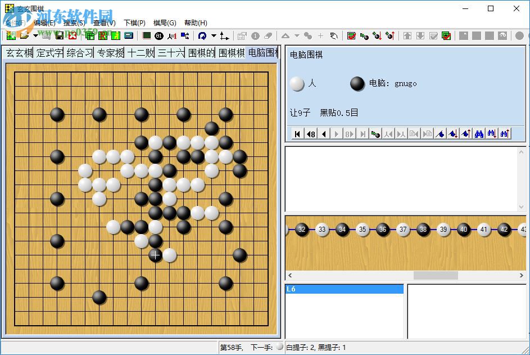Screen dimensions: 530x355
Task: Switch to the 玄玄棋 tab
Action: click(18, 53)
